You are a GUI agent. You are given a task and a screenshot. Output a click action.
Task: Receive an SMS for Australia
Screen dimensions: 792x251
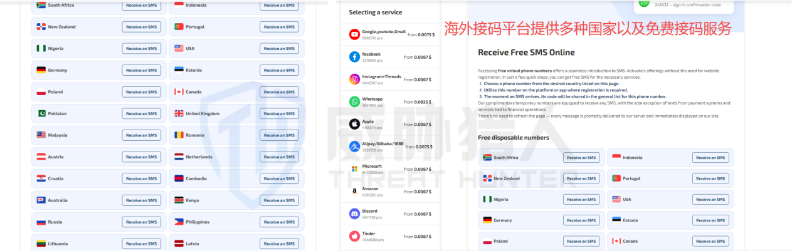coord(142,200)
